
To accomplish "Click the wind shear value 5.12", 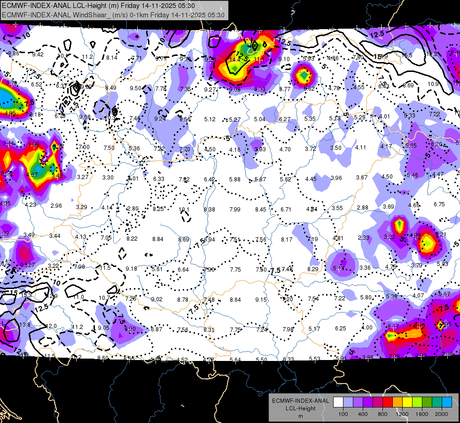I will pyautogui.click(x=210, y=119).
